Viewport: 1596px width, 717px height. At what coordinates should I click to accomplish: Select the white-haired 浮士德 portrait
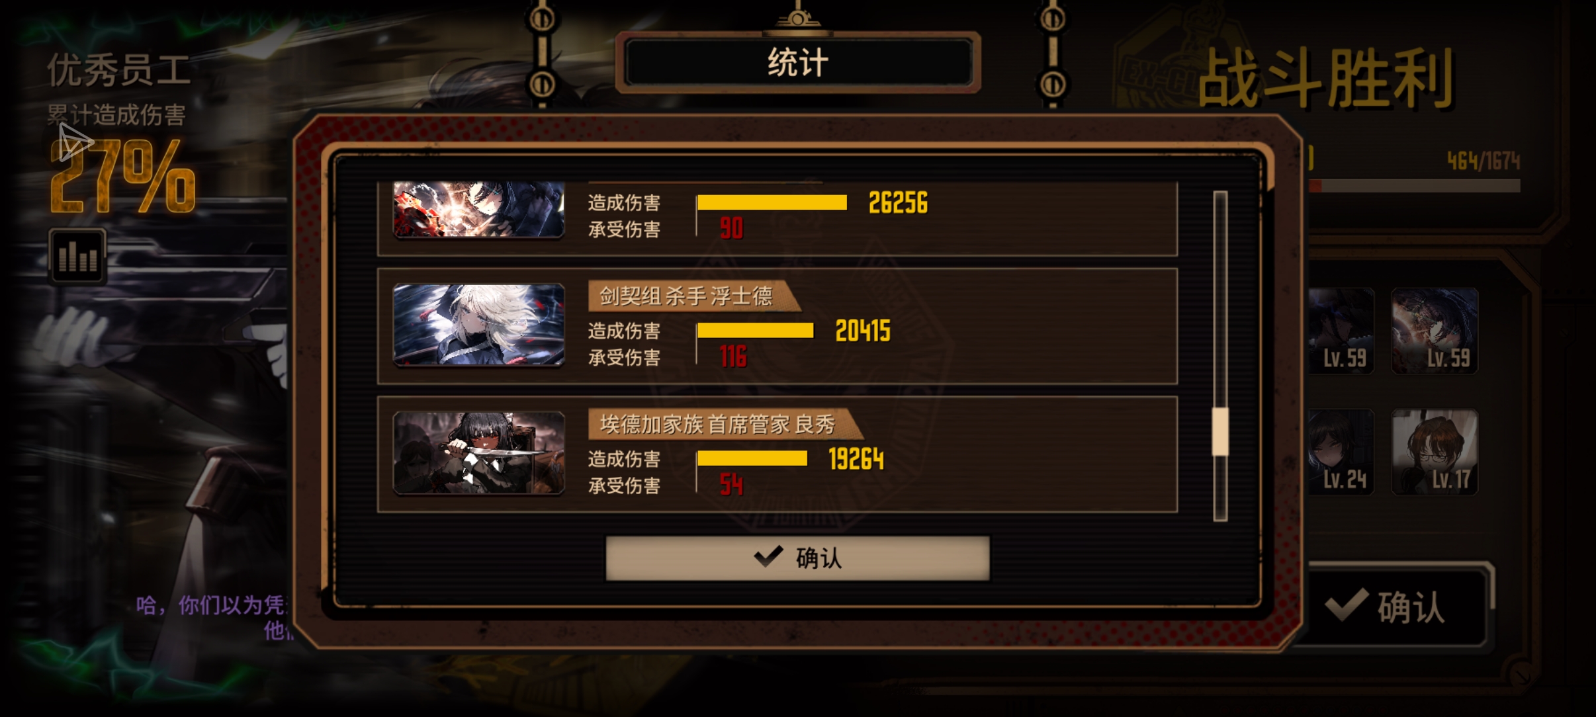point(478,325)
